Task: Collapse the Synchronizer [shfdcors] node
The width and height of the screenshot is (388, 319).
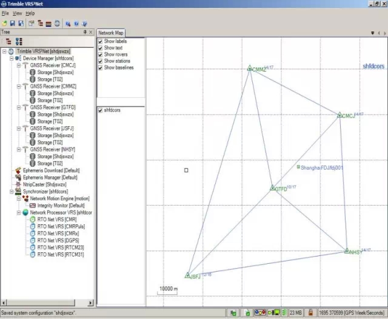Action: (x=12, y=192)
